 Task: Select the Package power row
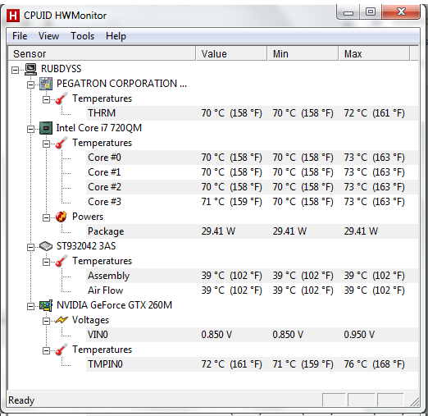tap(252, 231)
